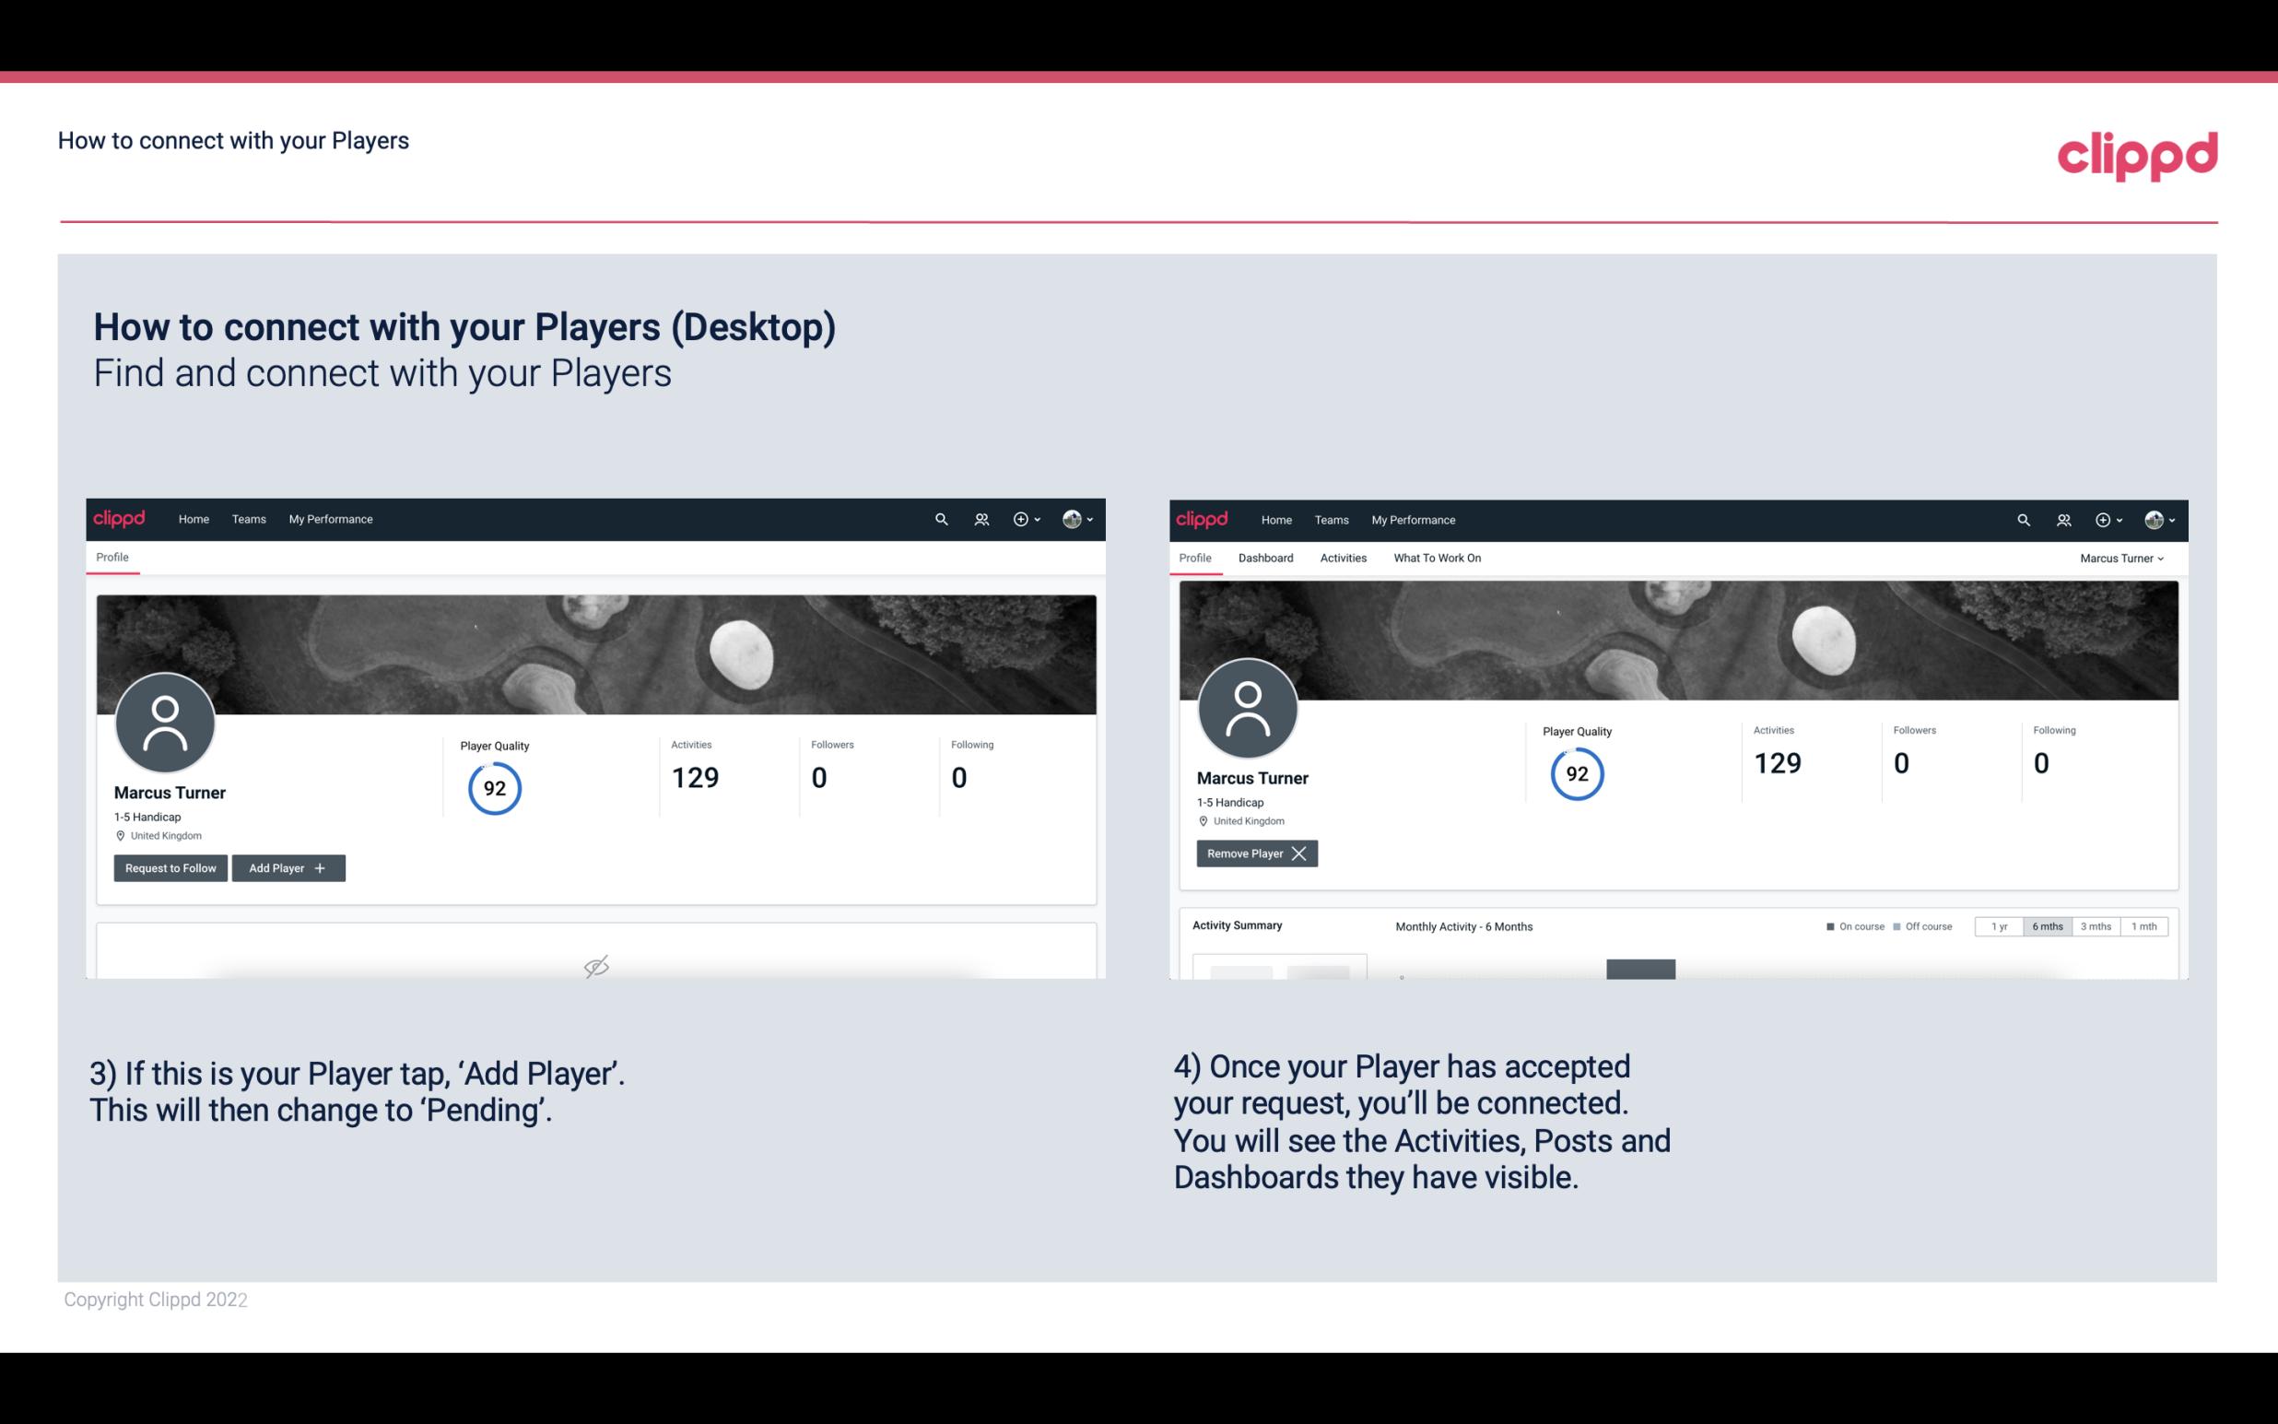Select the 'What To On' tab in right panel
The width and height of the screenshot is (2278, 1424).
(x=1437, y=558)
